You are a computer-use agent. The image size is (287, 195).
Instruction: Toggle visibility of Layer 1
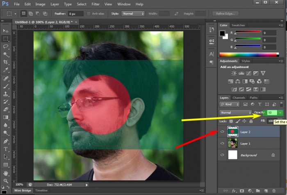pyautogui.click(x=223, y=143)
